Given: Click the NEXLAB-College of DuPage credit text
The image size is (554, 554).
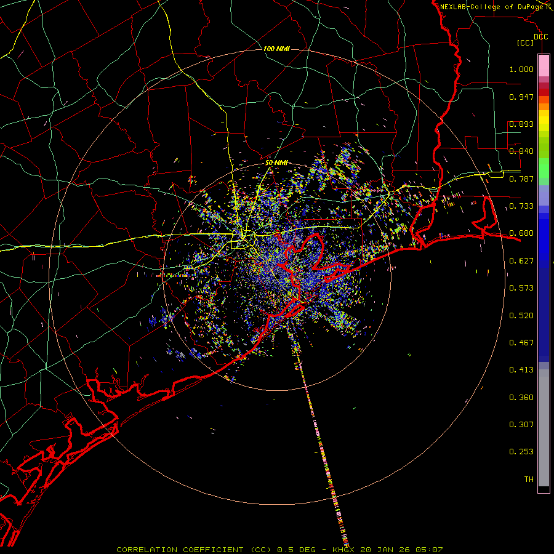Looking at the screenshot, I should coord(491,7).
